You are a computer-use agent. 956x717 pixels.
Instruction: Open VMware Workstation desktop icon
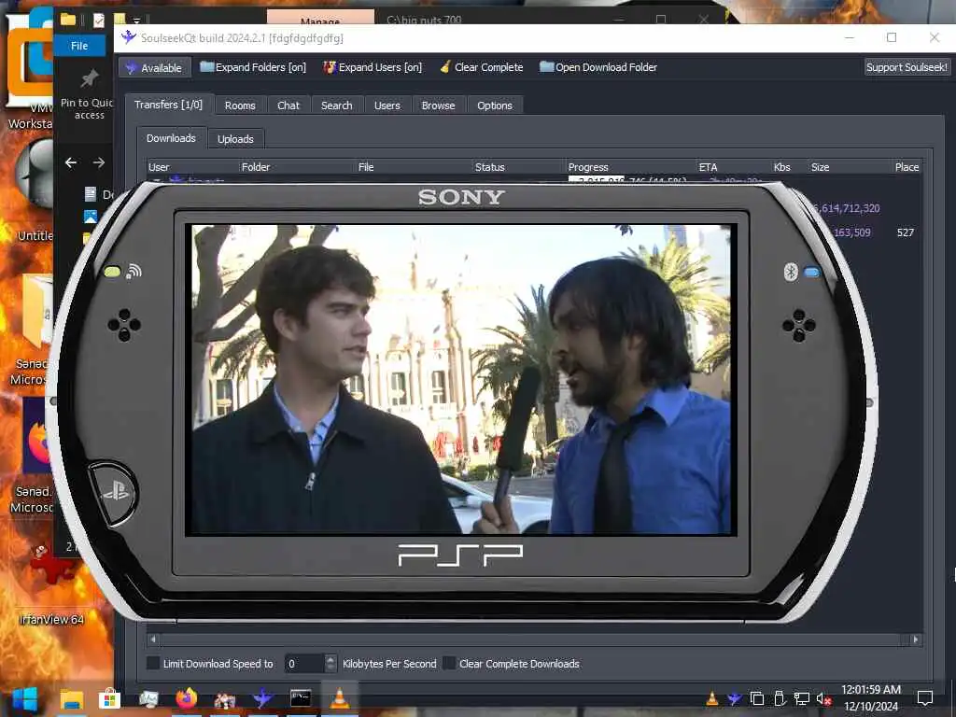pos(30,70)
